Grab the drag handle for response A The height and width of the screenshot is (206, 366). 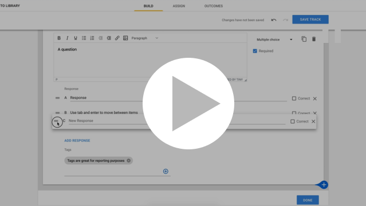point(57,98)
